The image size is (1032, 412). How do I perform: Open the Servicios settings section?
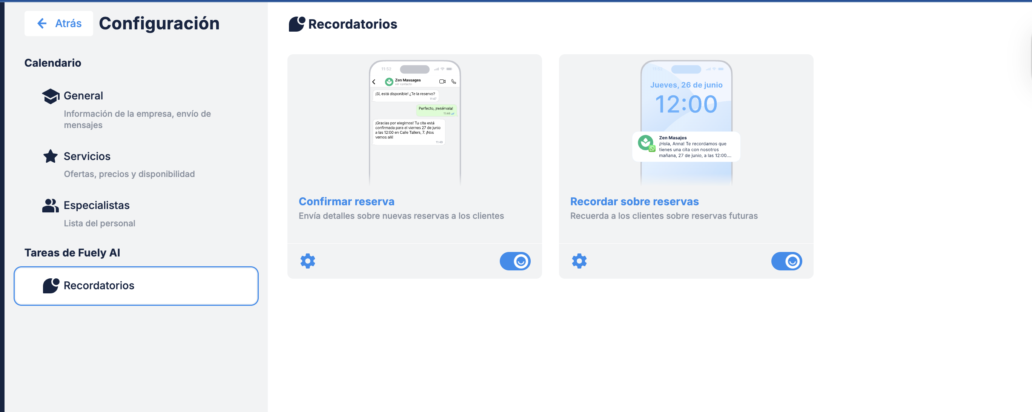pyautogui.click(x=87, y=156)
